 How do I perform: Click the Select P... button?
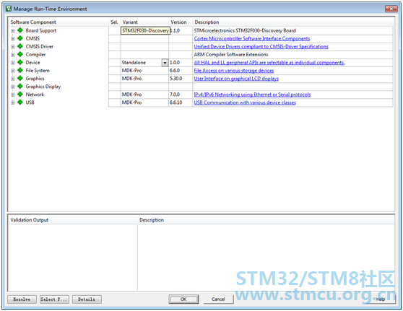click(54, 299)
